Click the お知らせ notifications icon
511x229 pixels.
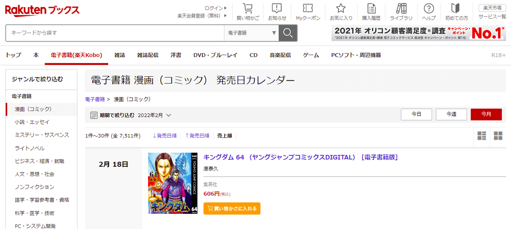tap(277, 9)
